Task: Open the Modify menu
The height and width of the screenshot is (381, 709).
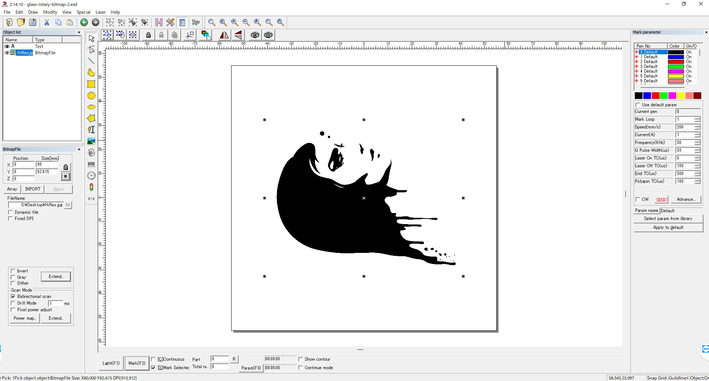Action: click(50, 12)
